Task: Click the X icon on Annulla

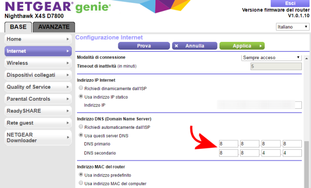Action: click(177, 46)
